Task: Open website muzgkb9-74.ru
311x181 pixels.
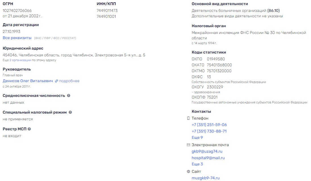Action: point(206,178)
